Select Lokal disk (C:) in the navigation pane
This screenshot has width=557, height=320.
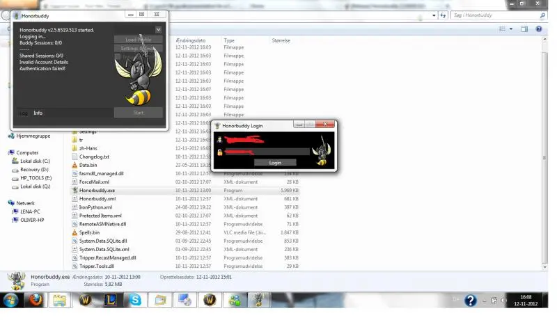coord(36,161)
